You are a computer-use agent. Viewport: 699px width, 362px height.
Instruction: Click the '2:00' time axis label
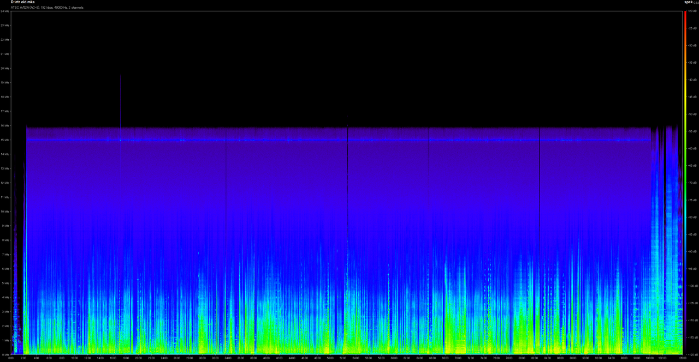point(23,358)
